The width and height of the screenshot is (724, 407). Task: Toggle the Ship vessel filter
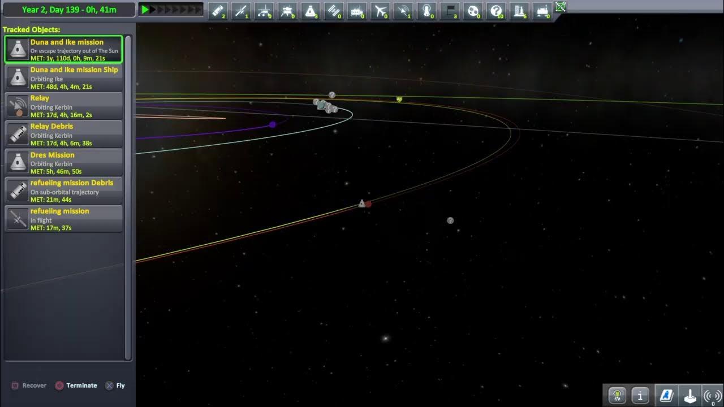click(311, 11)
